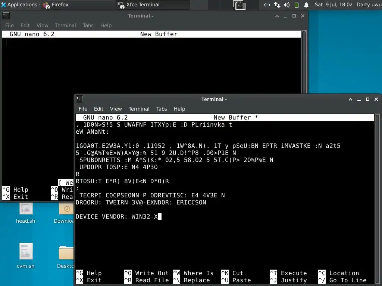Click the front terminal window's title icon
The image size is (382, 286).
79,99
